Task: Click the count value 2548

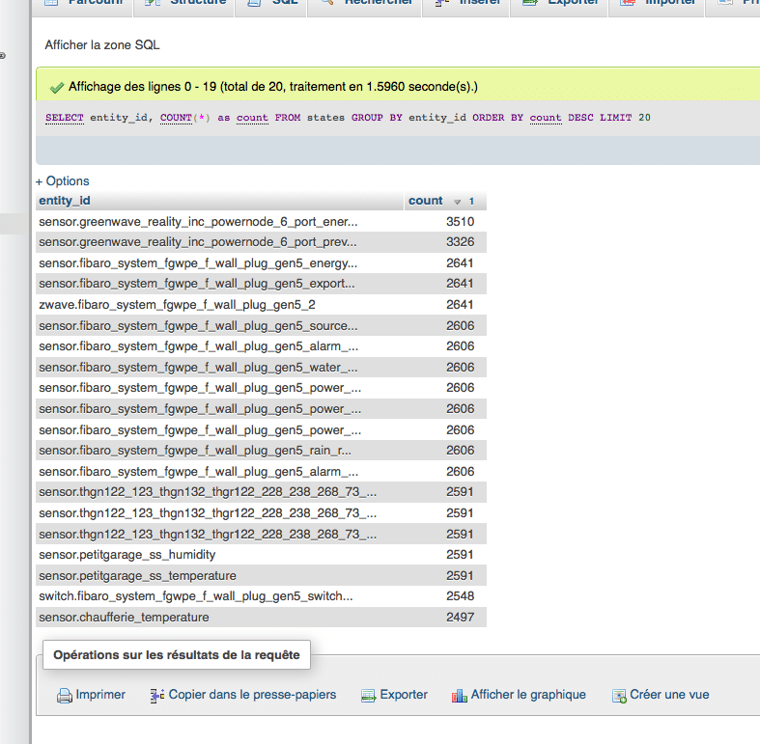Action: [x=460, y=596]
